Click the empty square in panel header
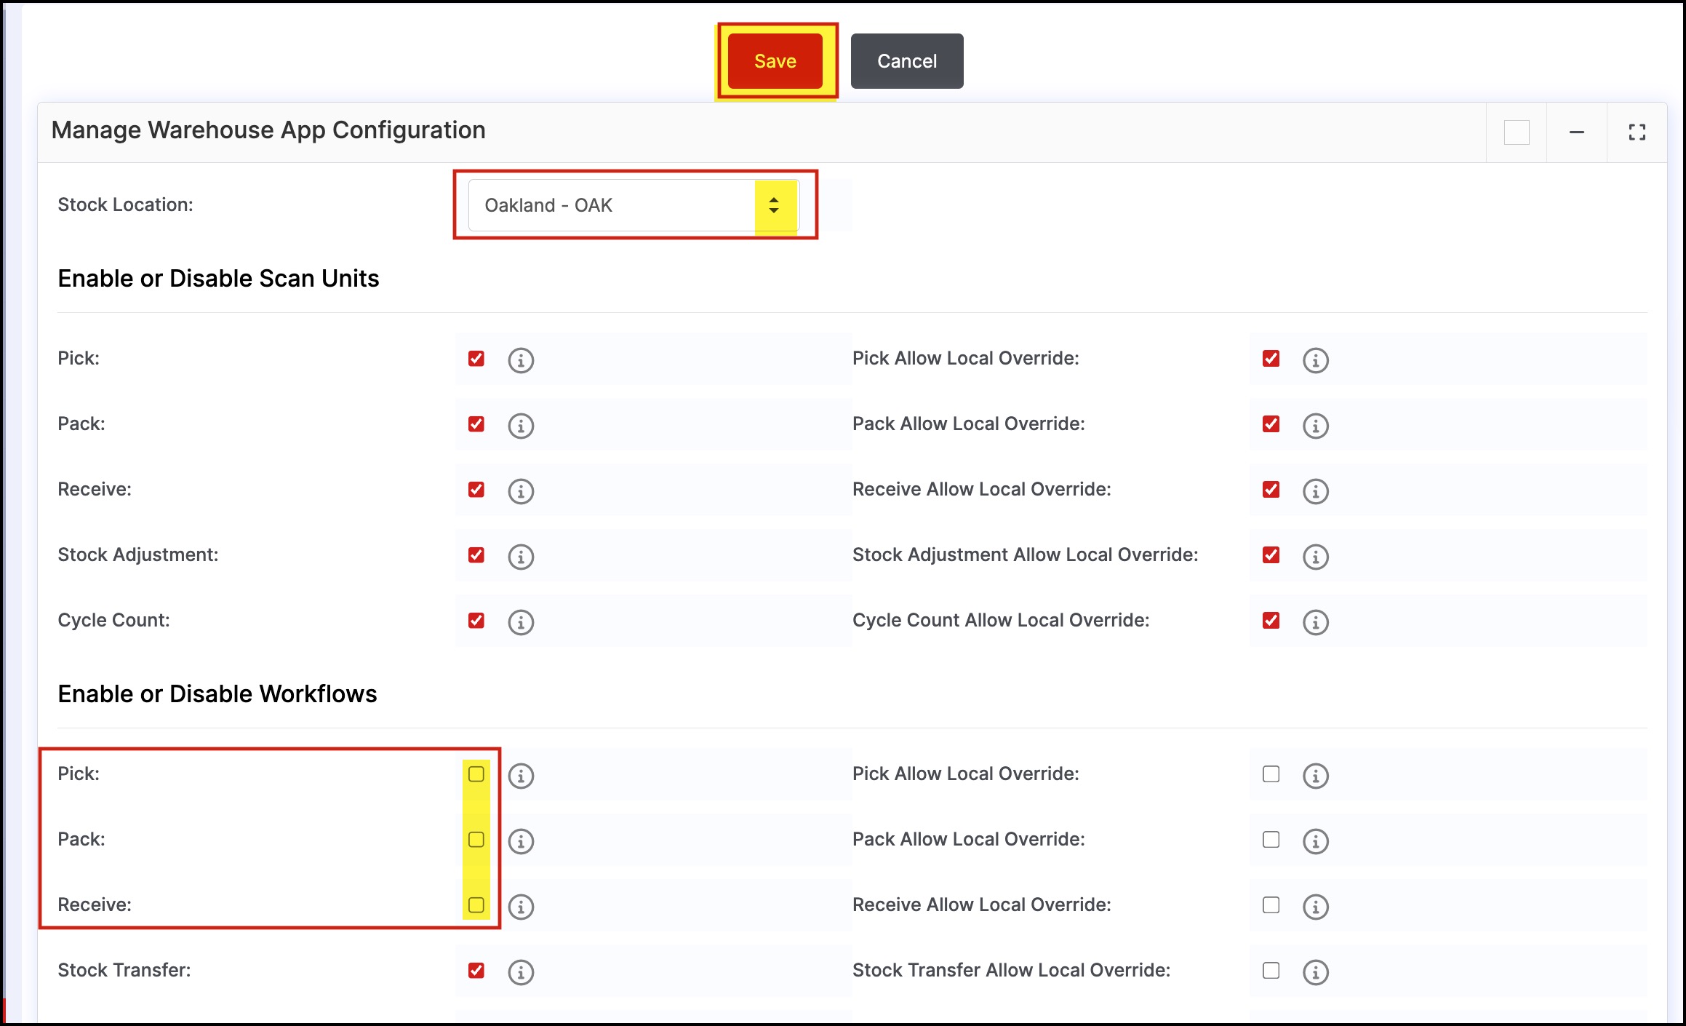Image resolution: width=1686 pixels, height=1026 pixels. tap(1517, 132)
